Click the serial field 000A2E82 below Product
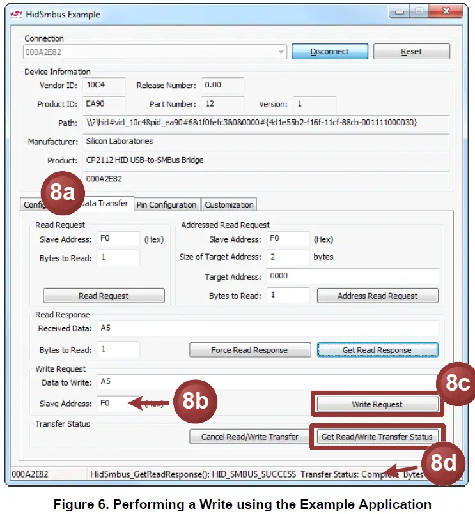475x514 pixels. (265, 179)
